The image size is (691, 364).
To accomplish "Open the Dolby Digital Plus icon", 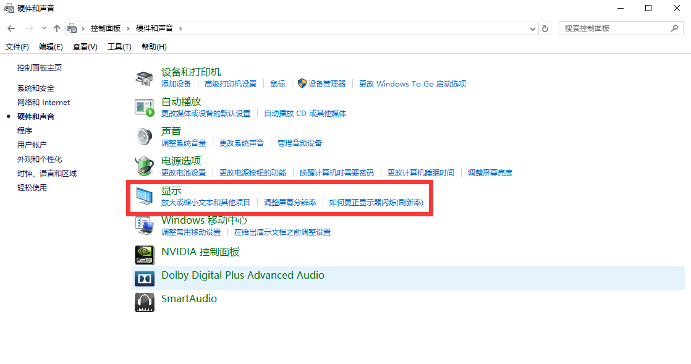I will (144, 279).
